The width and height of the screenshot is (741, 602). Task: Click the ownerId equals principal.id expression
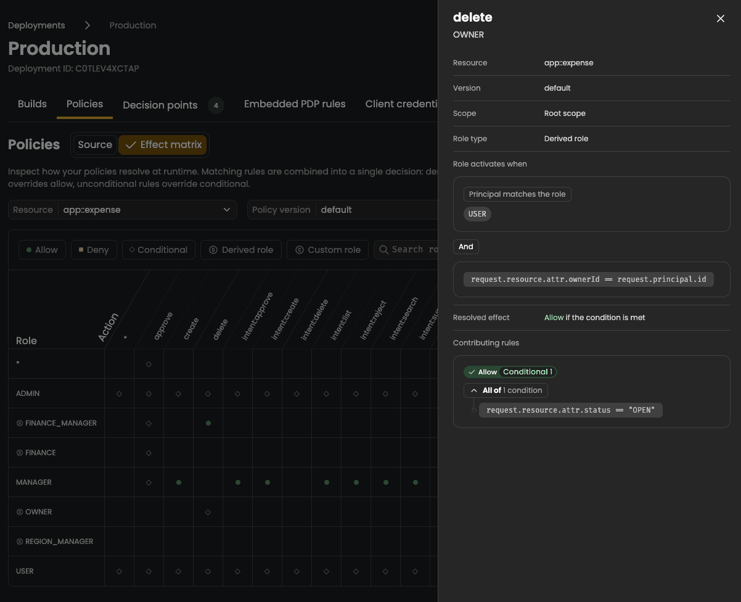point(589,279)
